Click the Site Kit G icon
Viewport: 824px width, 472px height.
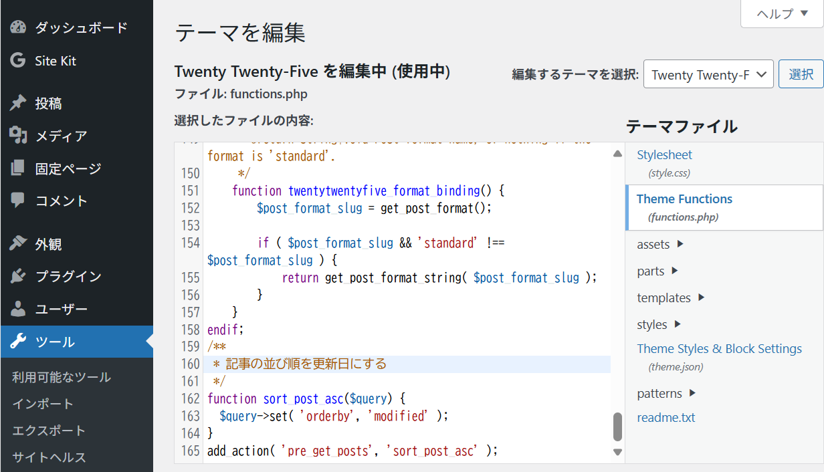(x=18, y=60)
